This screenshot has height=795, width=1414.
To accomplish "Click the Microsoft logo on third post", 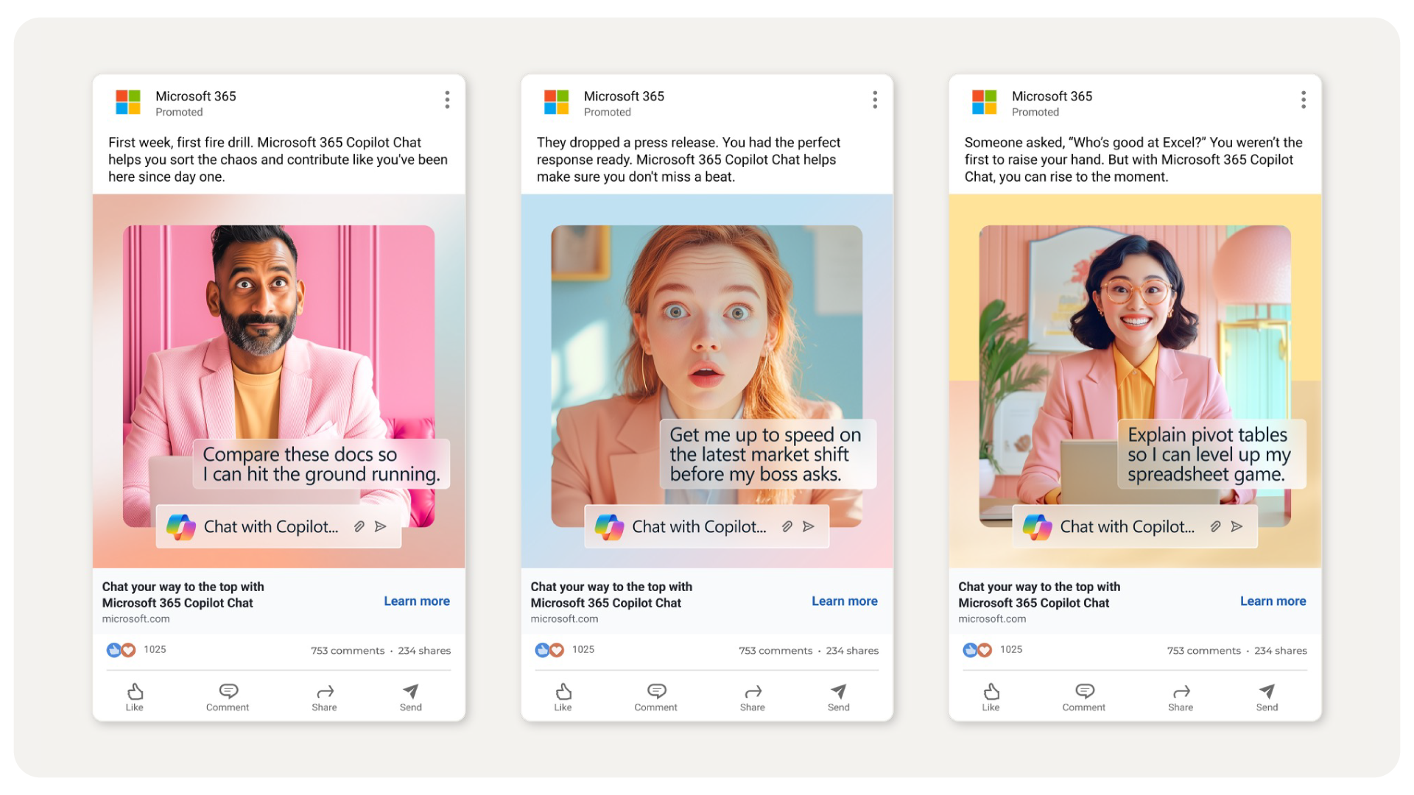I will coord(984,102).
